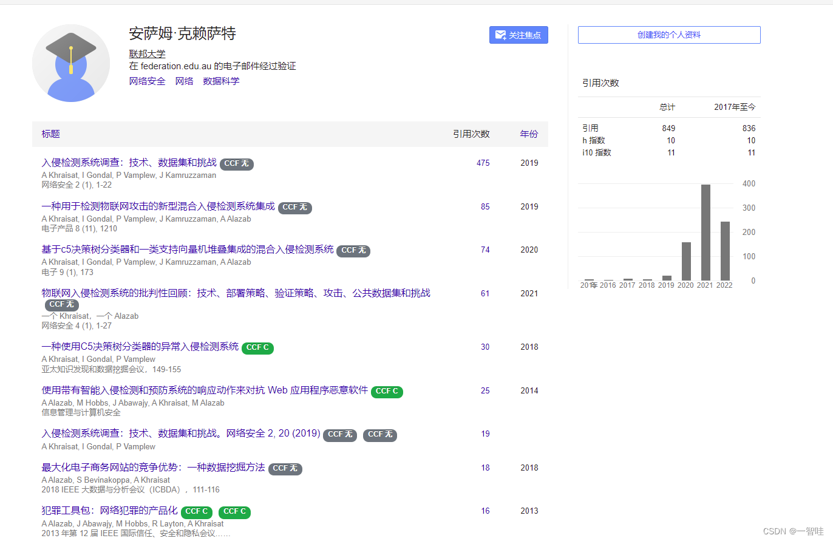Click CCF 无 badge under the 物联网入侵检测 review paper
The width and height of the screenshot is (833, 541).
(62, 305)
